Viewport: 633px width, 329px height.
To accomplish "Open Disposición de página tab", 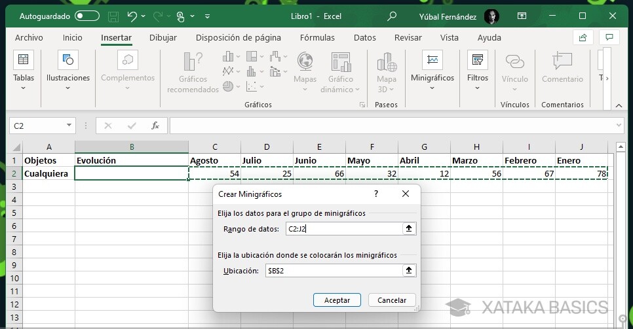I will (238, 37).
